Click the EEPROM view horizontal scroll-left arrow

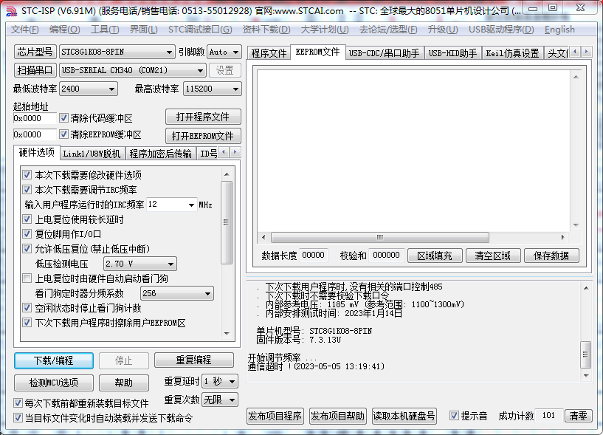263,237
